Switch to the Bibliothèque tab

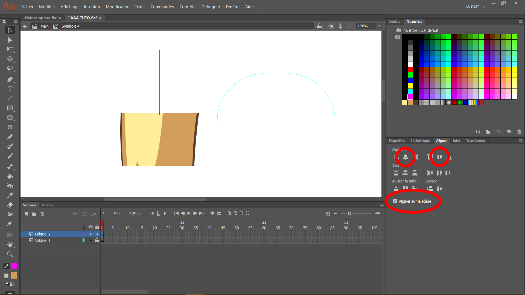420,141
